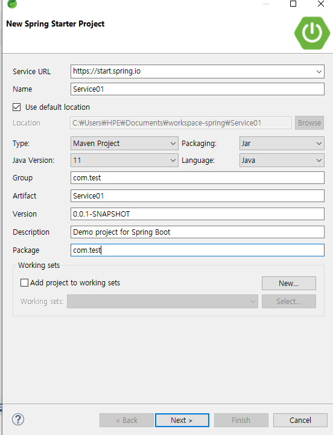333x435 pixels.
Task: Maximize the dialog window
Action: (293, 4)
